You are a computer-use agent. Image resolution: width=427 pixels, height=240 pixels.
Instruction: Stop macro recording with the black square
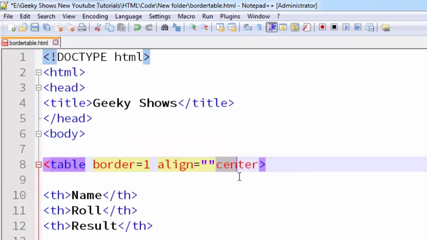(x=334, y=28)
